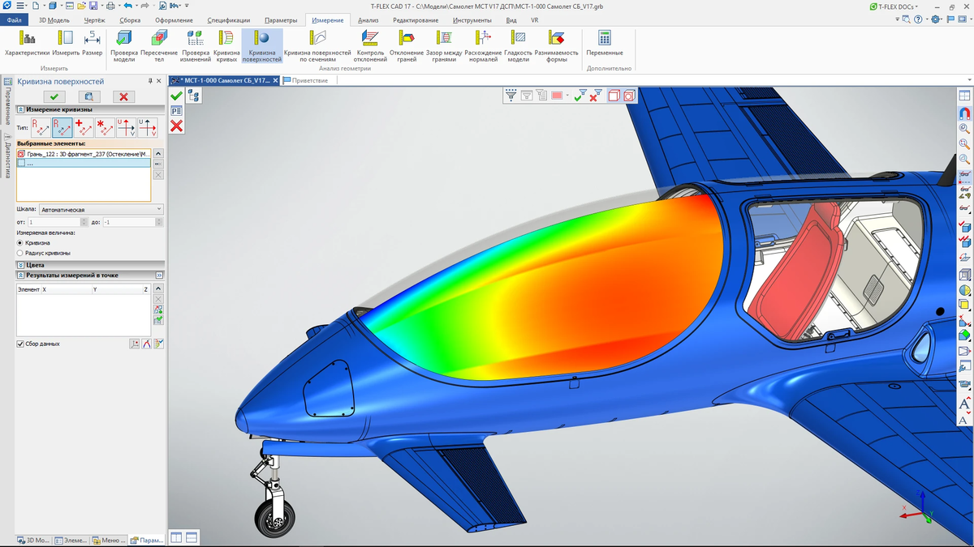This screenshot has height=547, width=974.
Task: Run Гладкость модели analysis
Action: 518,47
